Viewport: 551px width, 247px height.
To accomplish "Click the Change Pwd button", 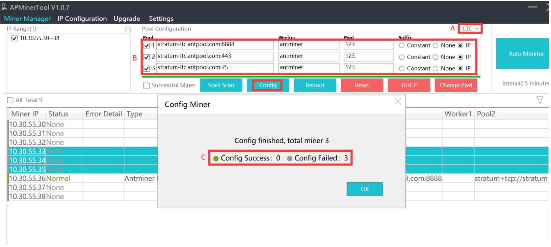I will point(456,85).
